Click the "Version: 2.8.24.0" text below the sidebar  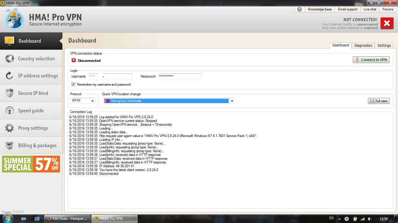pos(13,212)
